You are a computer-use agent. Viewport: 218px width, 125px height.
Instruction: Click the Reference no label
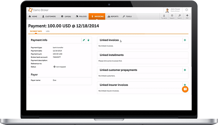(x=36, y=63)
